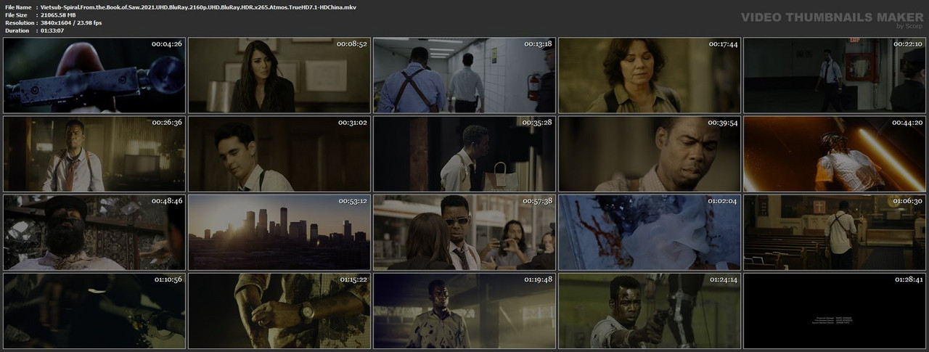Open the thumbnail at 00:08:52

click(279, 75)
